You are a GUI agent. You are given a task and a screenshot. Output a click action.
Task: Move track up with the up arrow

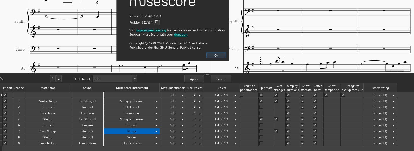click(53, 79)
